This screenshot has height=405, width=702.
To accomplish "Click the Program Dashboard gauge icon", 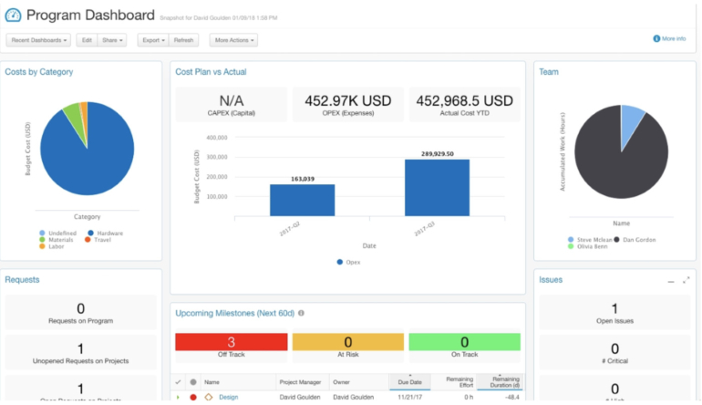I will (x=13, y=16).
